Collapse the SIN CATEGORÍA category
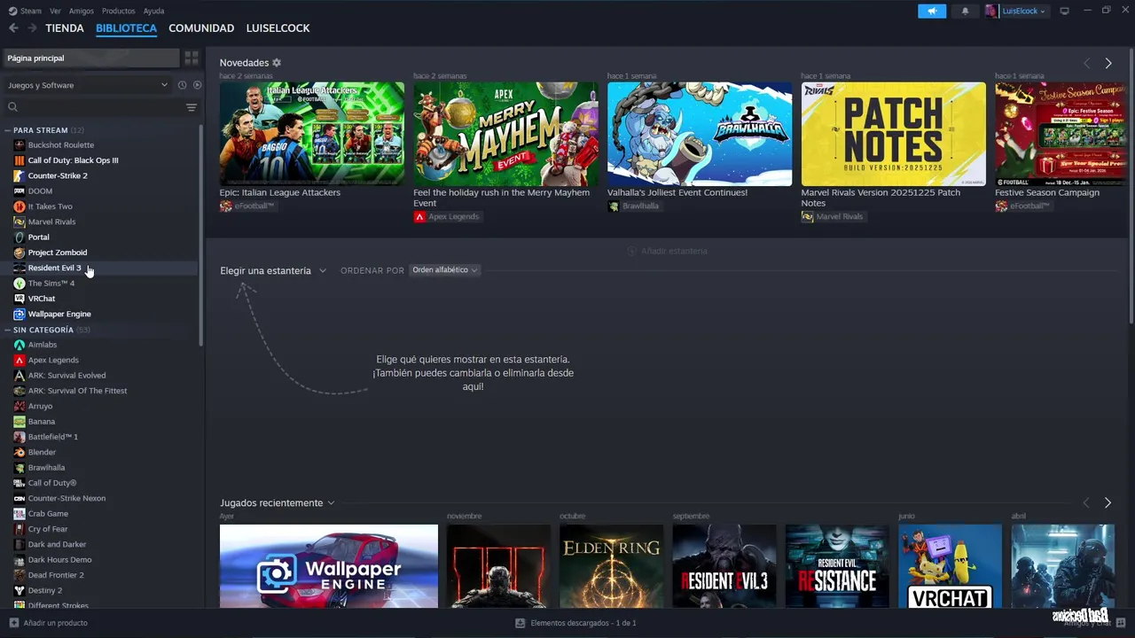 (x=7, y=330)
